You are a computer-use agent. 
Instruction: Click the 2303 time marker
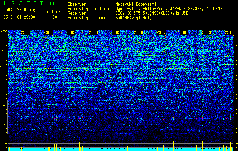point(71,32)
